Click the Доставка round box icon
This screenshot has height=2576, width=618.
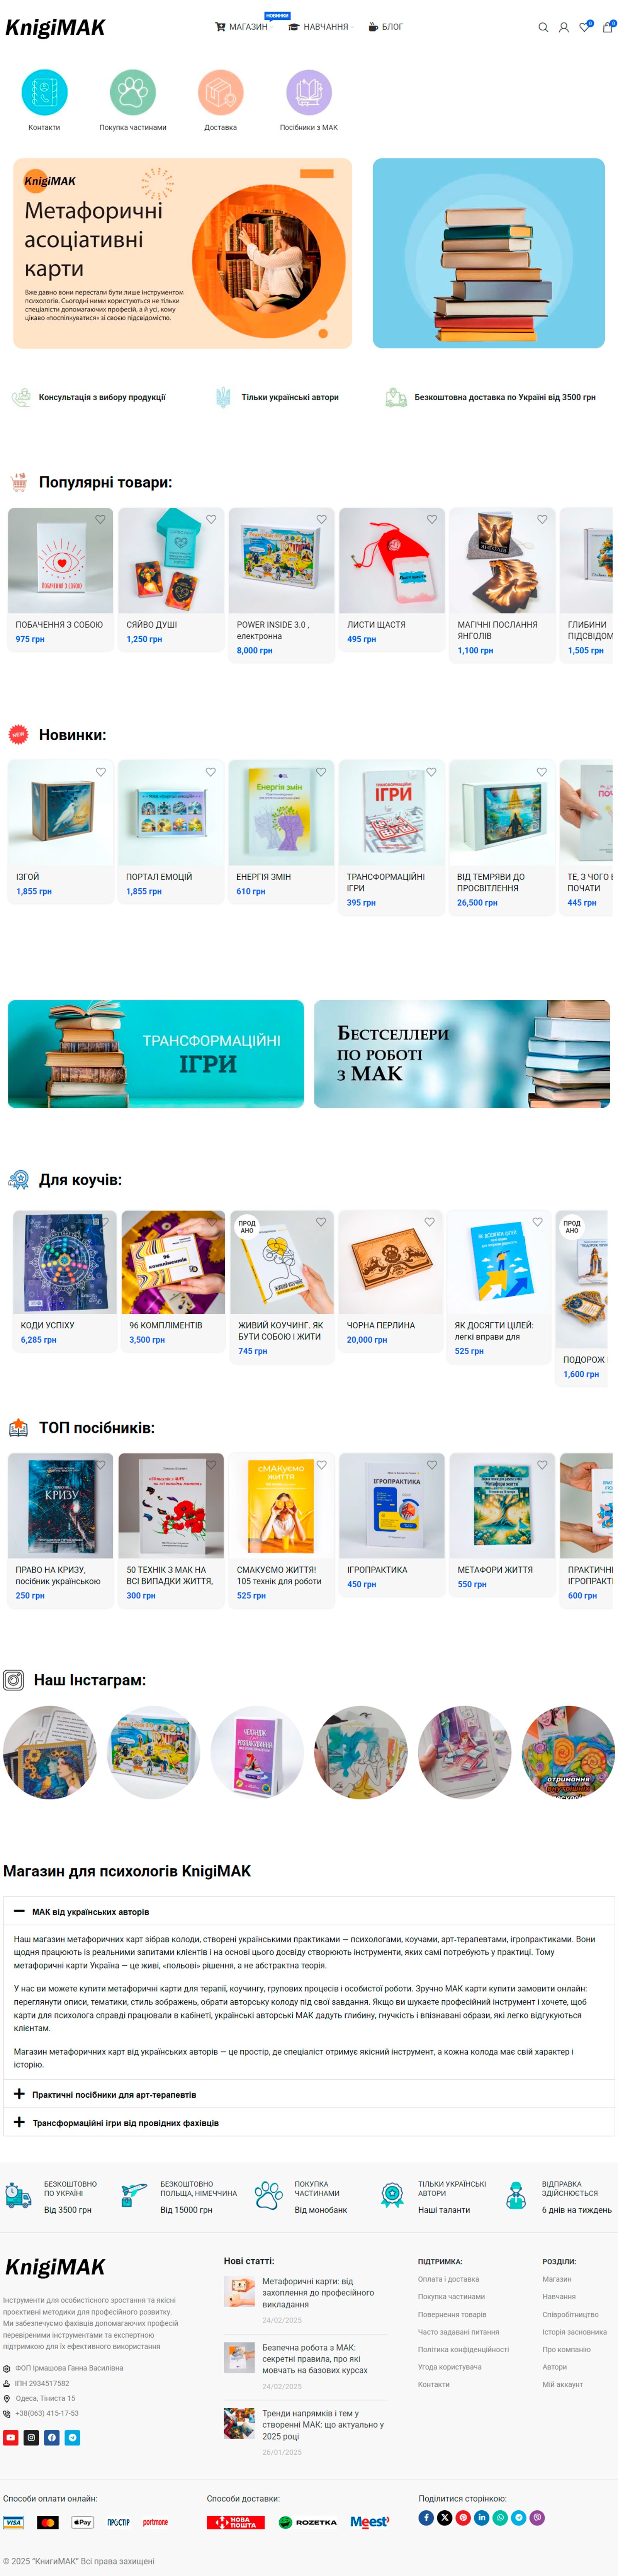[221, 92]
